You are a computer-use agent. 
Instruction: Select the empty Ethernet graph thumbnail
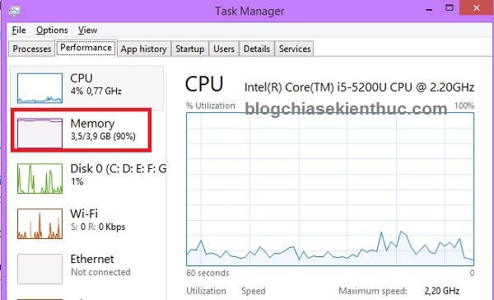[x=40, y=269]
